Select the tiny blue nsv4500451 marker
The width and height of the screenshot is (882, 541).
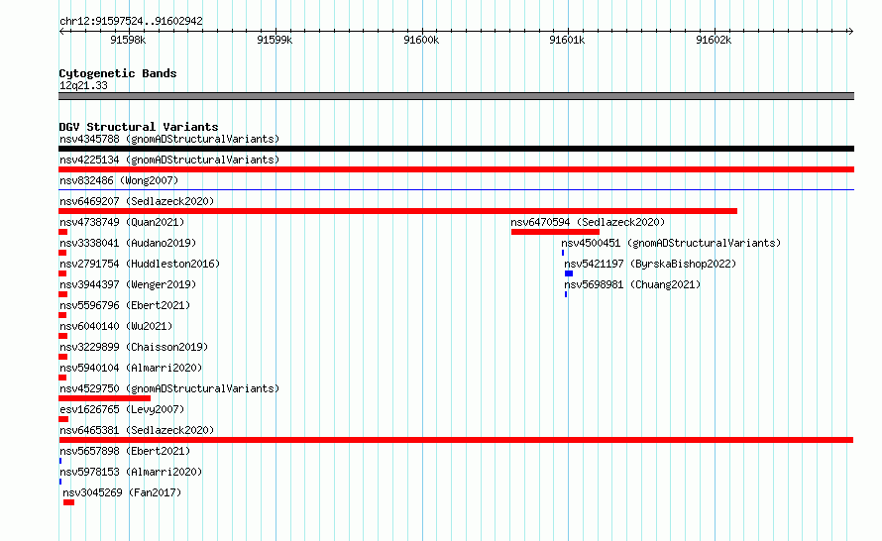(563, 253)
